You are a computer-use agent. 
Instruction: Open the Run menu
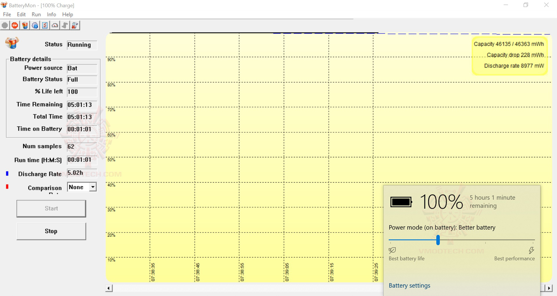click(36, 15)
